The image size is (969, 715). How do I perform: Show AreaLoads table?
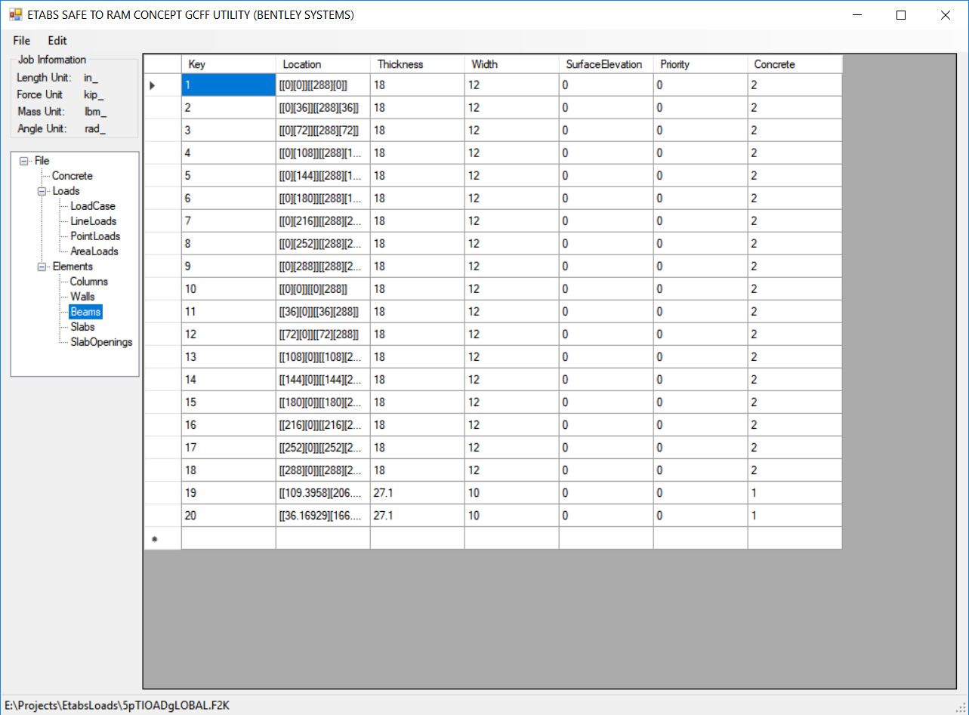(x=94, y=251)
